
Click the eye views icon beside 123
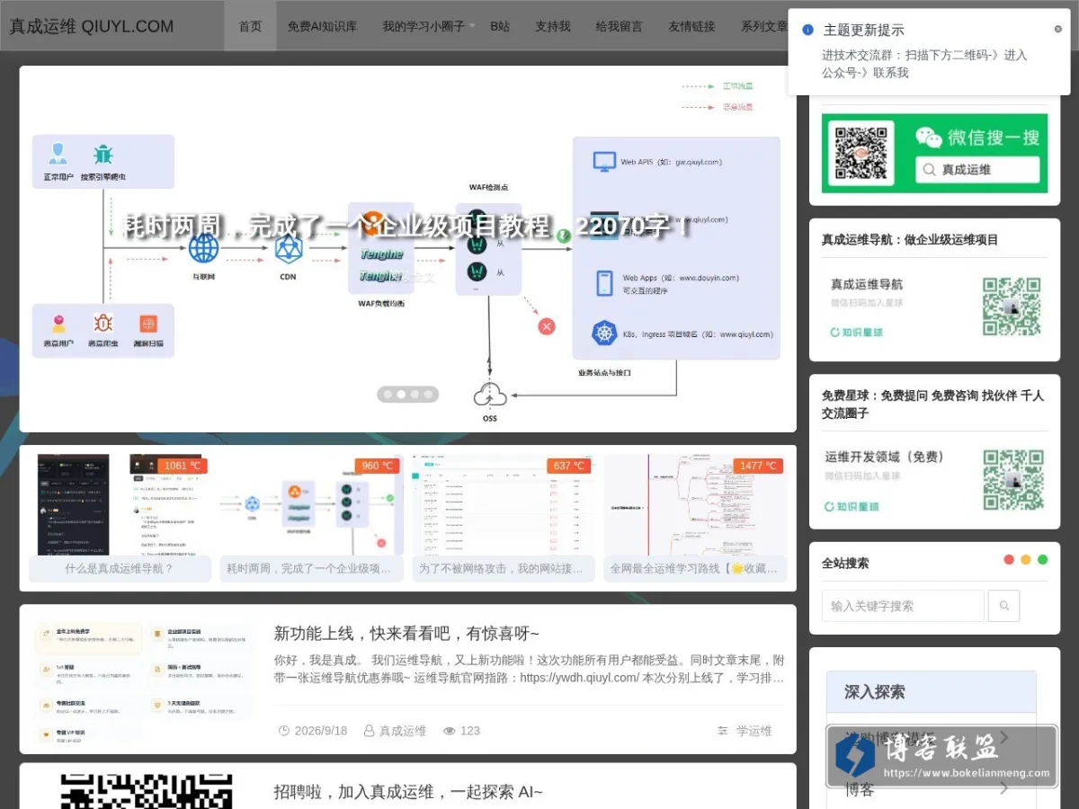450,731
